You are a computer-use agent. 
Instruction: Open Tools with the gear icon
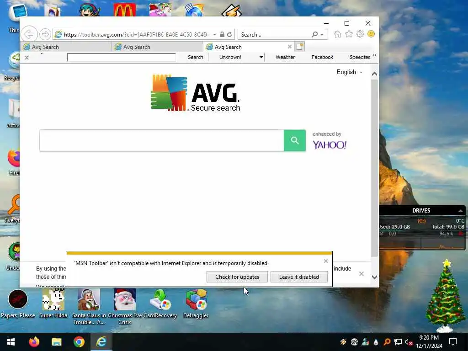pyautogui.click(x=360, y=34)
